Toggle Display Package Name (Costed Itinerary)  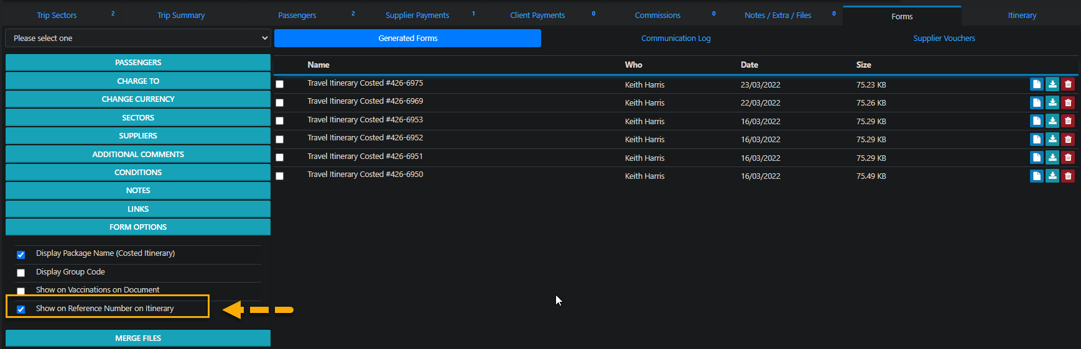(x=21, y=255)
